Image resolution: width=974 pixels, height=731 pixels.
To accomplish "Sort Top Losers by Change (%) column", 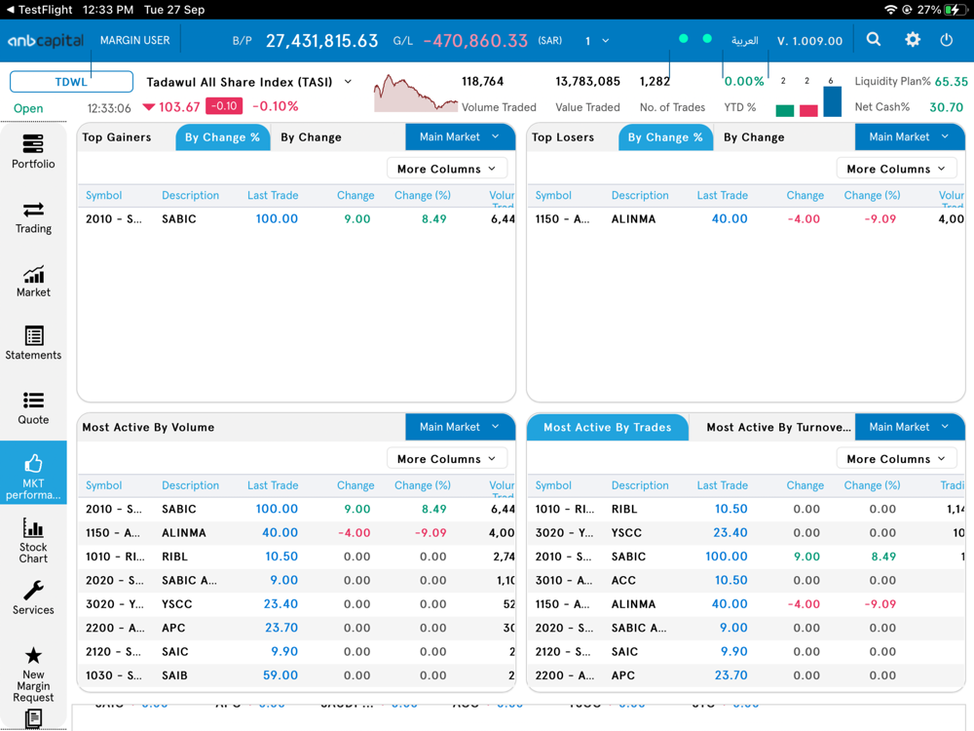I will point(872,195).
